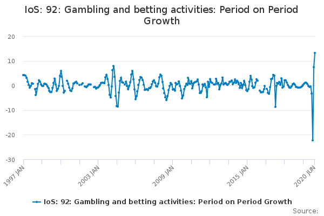Select the 1997 JAN x-axis label
324x216 pixels.
[x=15, y=173]
